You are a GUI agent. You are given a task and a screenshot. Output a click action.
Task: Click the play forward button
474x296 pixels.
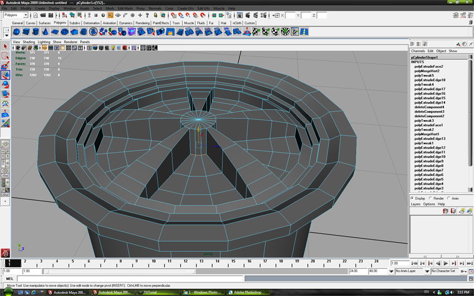point(445,263)
